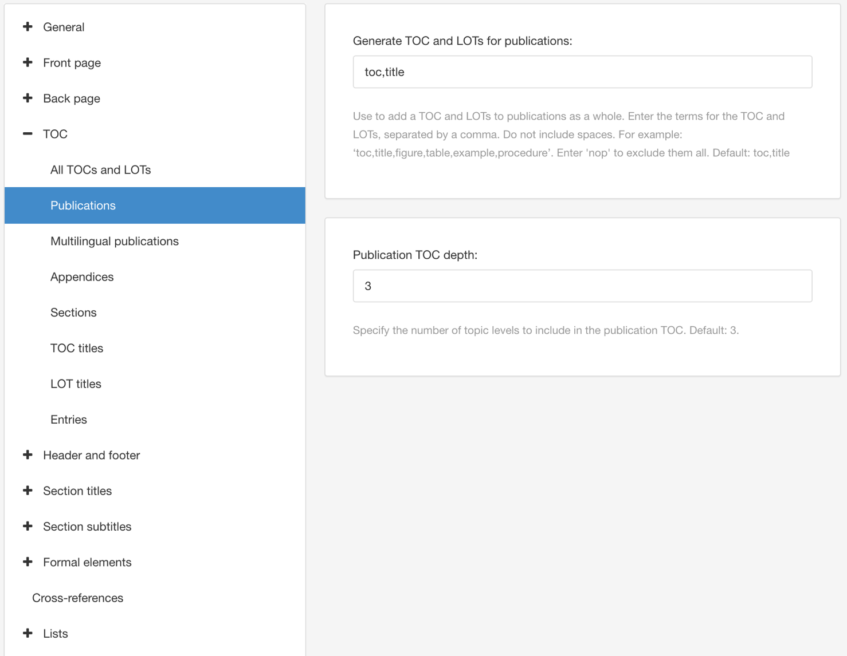Expand the Front page section

coord(28,62)
